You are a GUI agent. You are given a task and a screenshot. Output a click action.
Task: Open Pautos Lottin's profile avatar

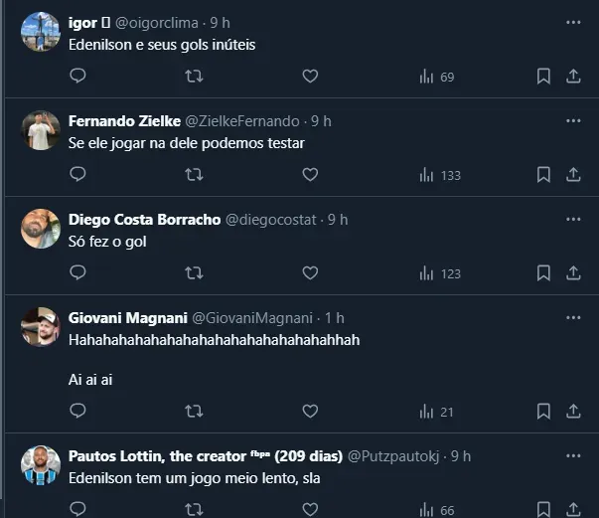[x=41, y=466]
